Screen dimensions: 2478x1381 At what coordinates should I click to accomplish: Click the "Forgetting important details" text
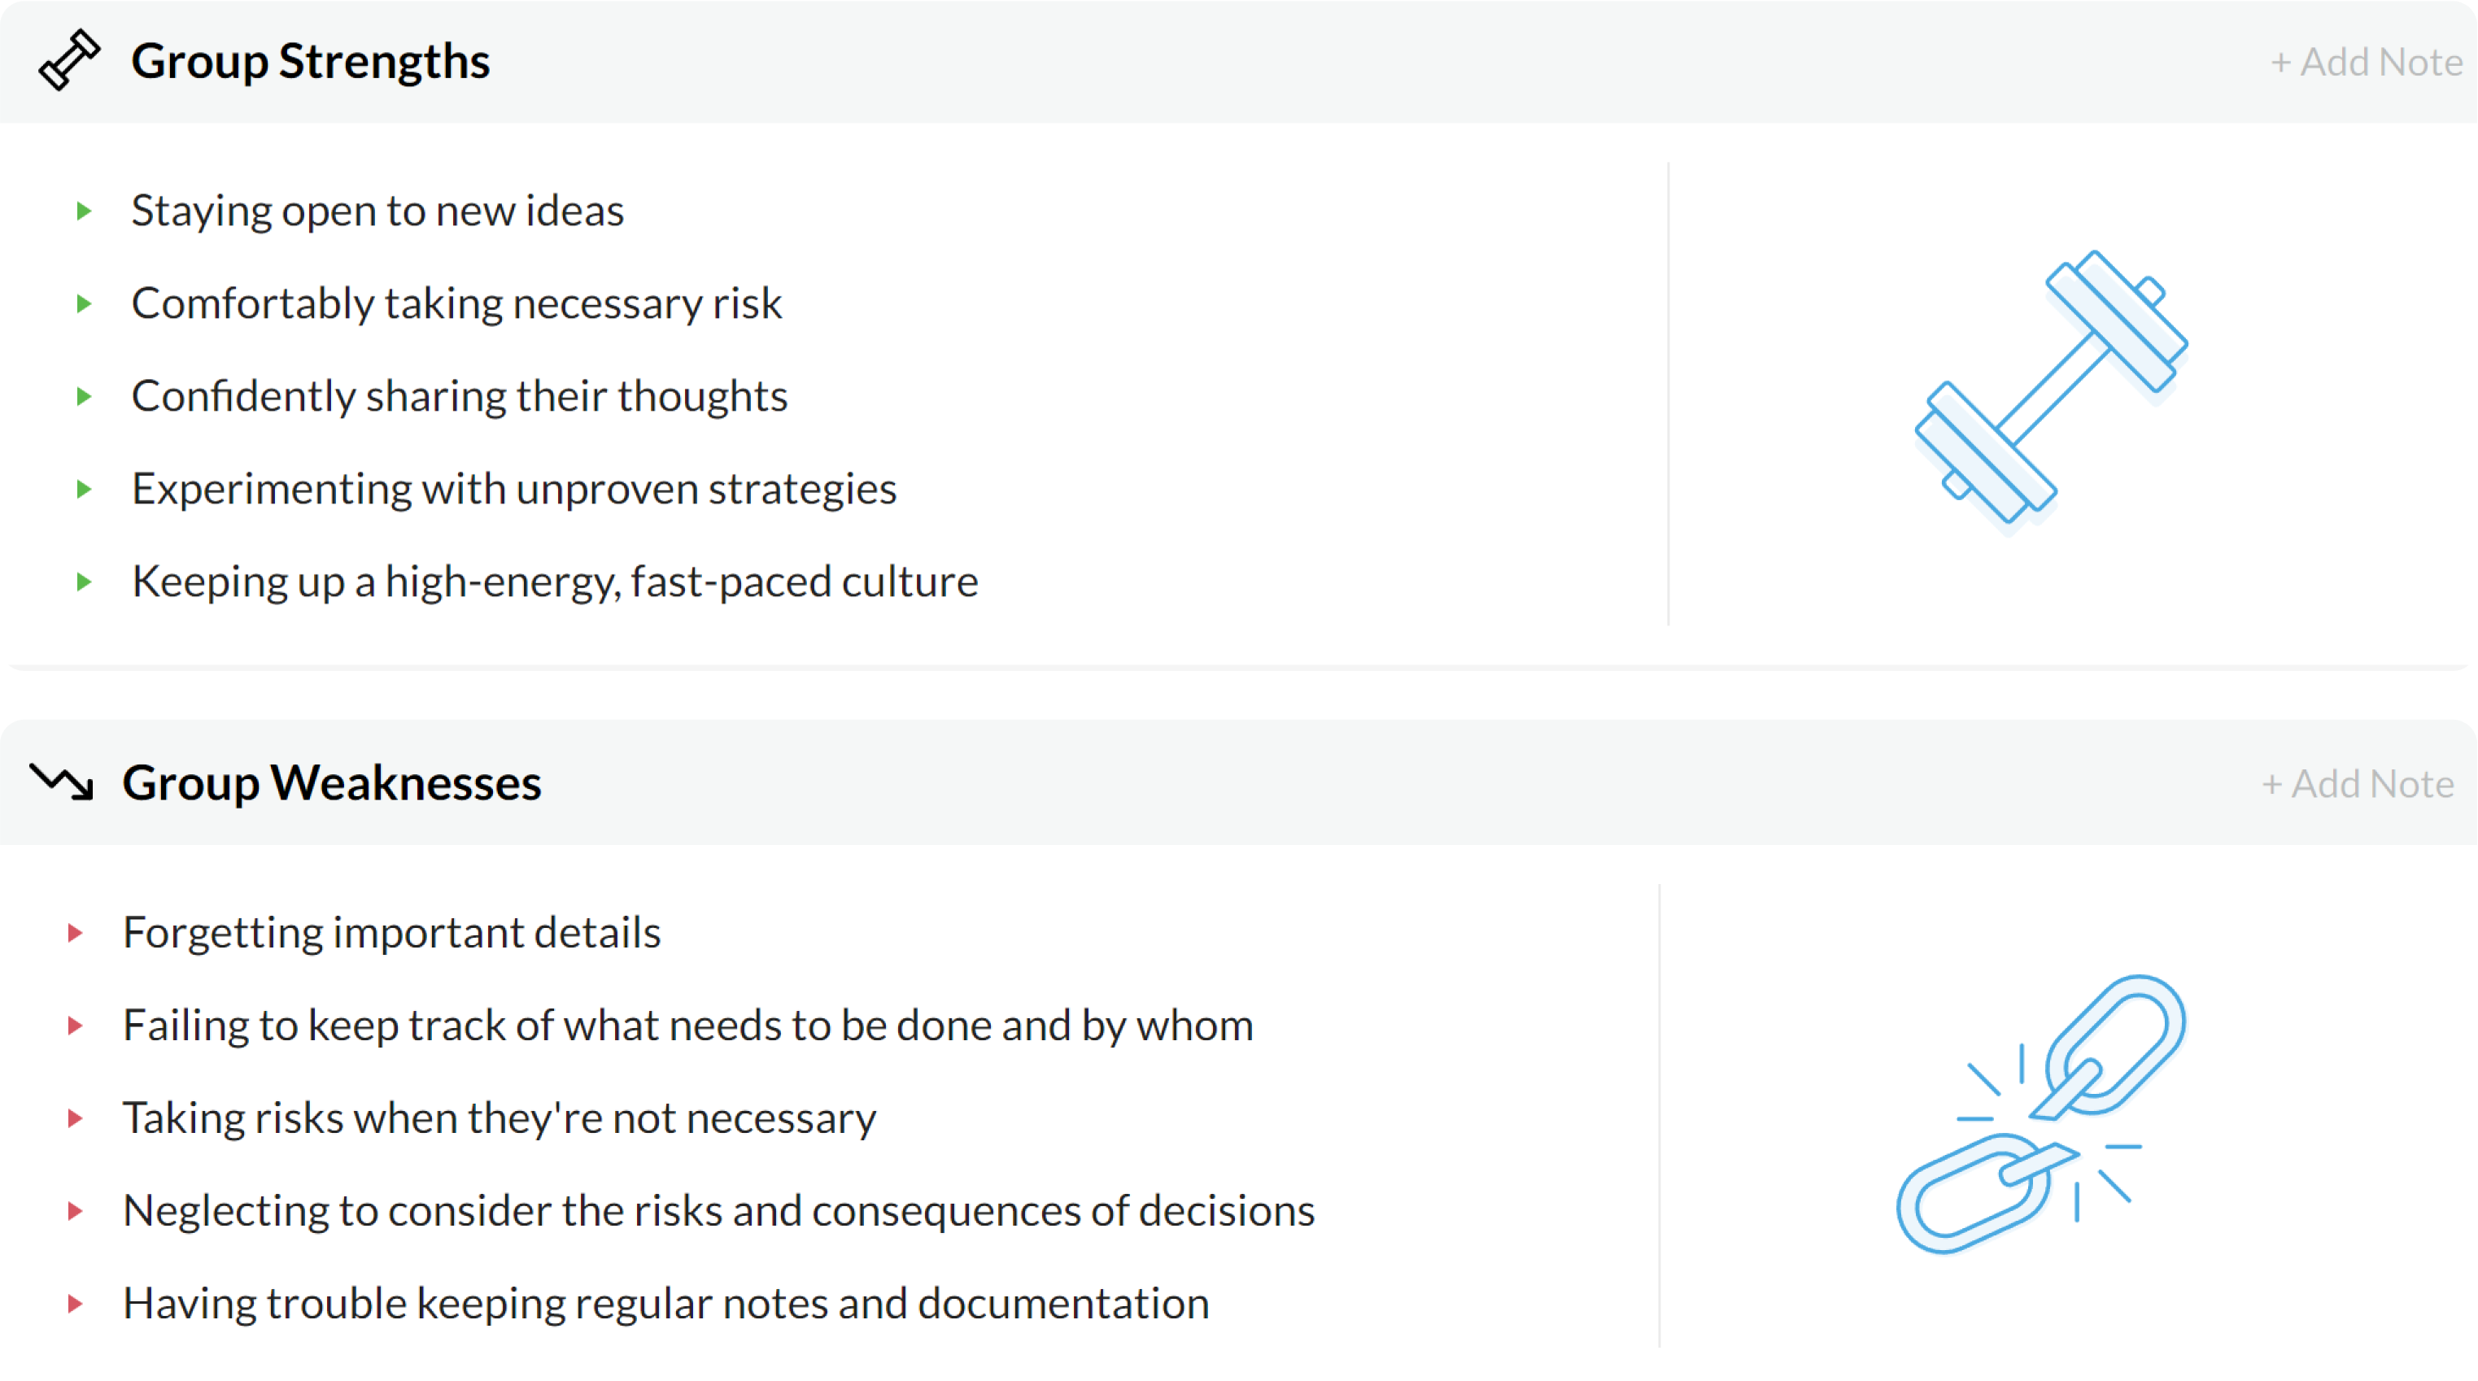391,932
